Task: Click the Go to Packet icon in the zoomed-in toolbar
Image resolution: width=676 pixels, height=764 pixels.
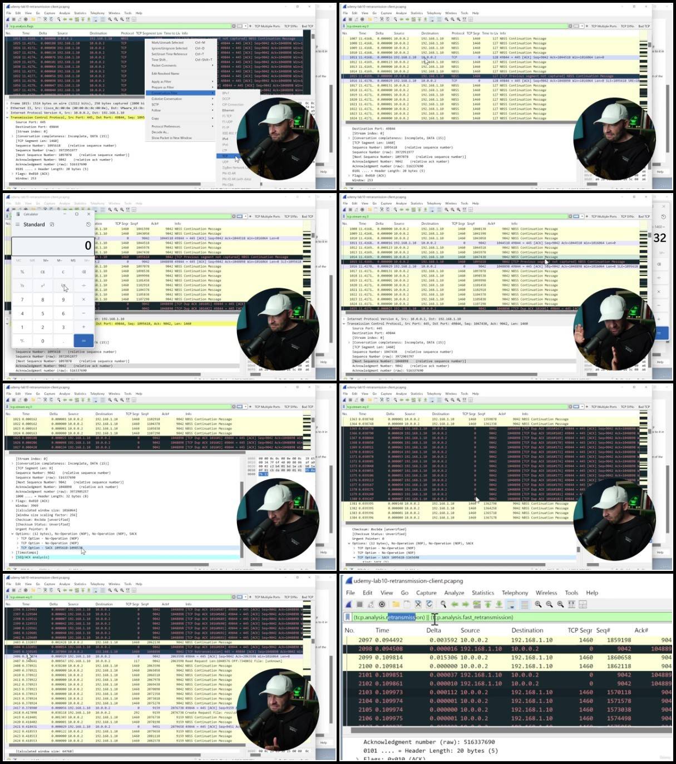Action: pyautogui.click(x=477, y=604)
